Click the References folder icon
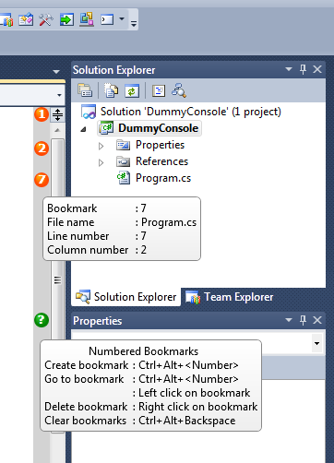The width and height of the screenshot is (334, 463). (x=124, y=161)
